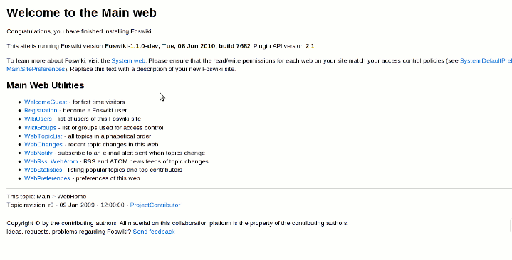Open the WebRss feed link
Screen dimensions: 512x260
(x=36, y=161)
